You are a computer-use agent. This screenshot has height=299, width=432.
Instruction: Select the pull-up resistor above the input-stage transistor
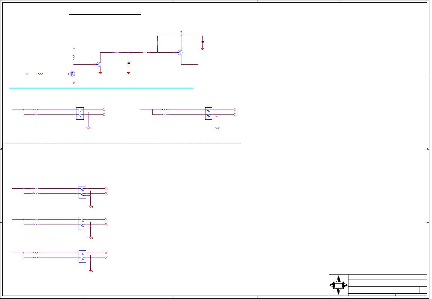[74, 57]
